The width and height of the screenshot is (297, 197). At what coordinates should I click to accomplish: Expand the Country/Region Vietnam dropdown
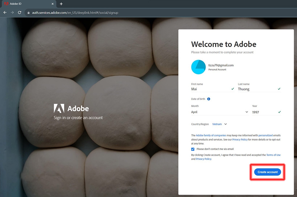[x=220, y=124]
